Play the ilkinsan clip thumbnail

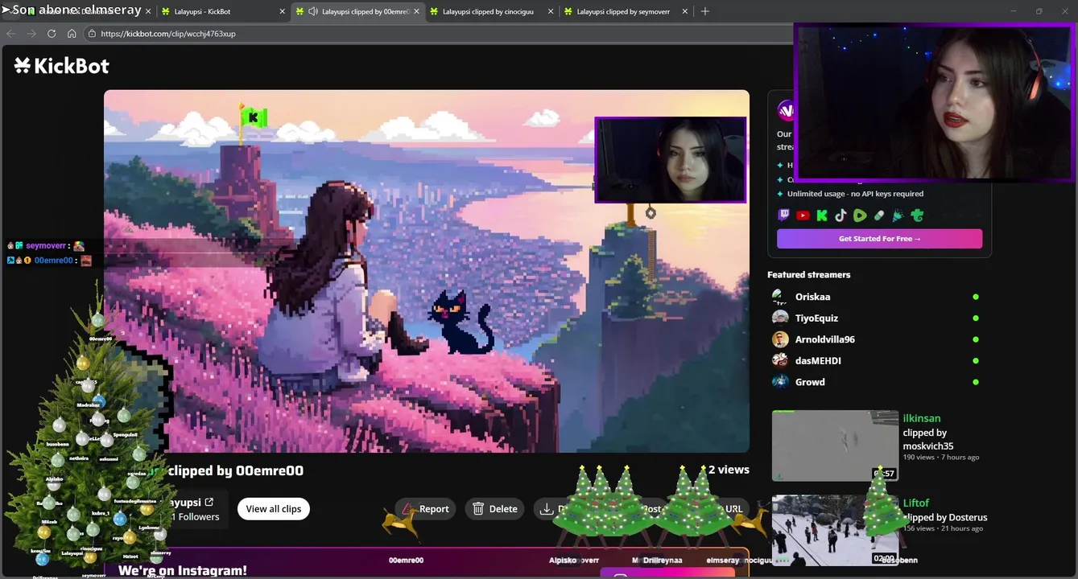[x=835, y=446]
